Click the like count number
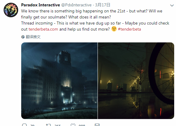The width and height of the screenshot is (176, 126). [x=82, y=125]
